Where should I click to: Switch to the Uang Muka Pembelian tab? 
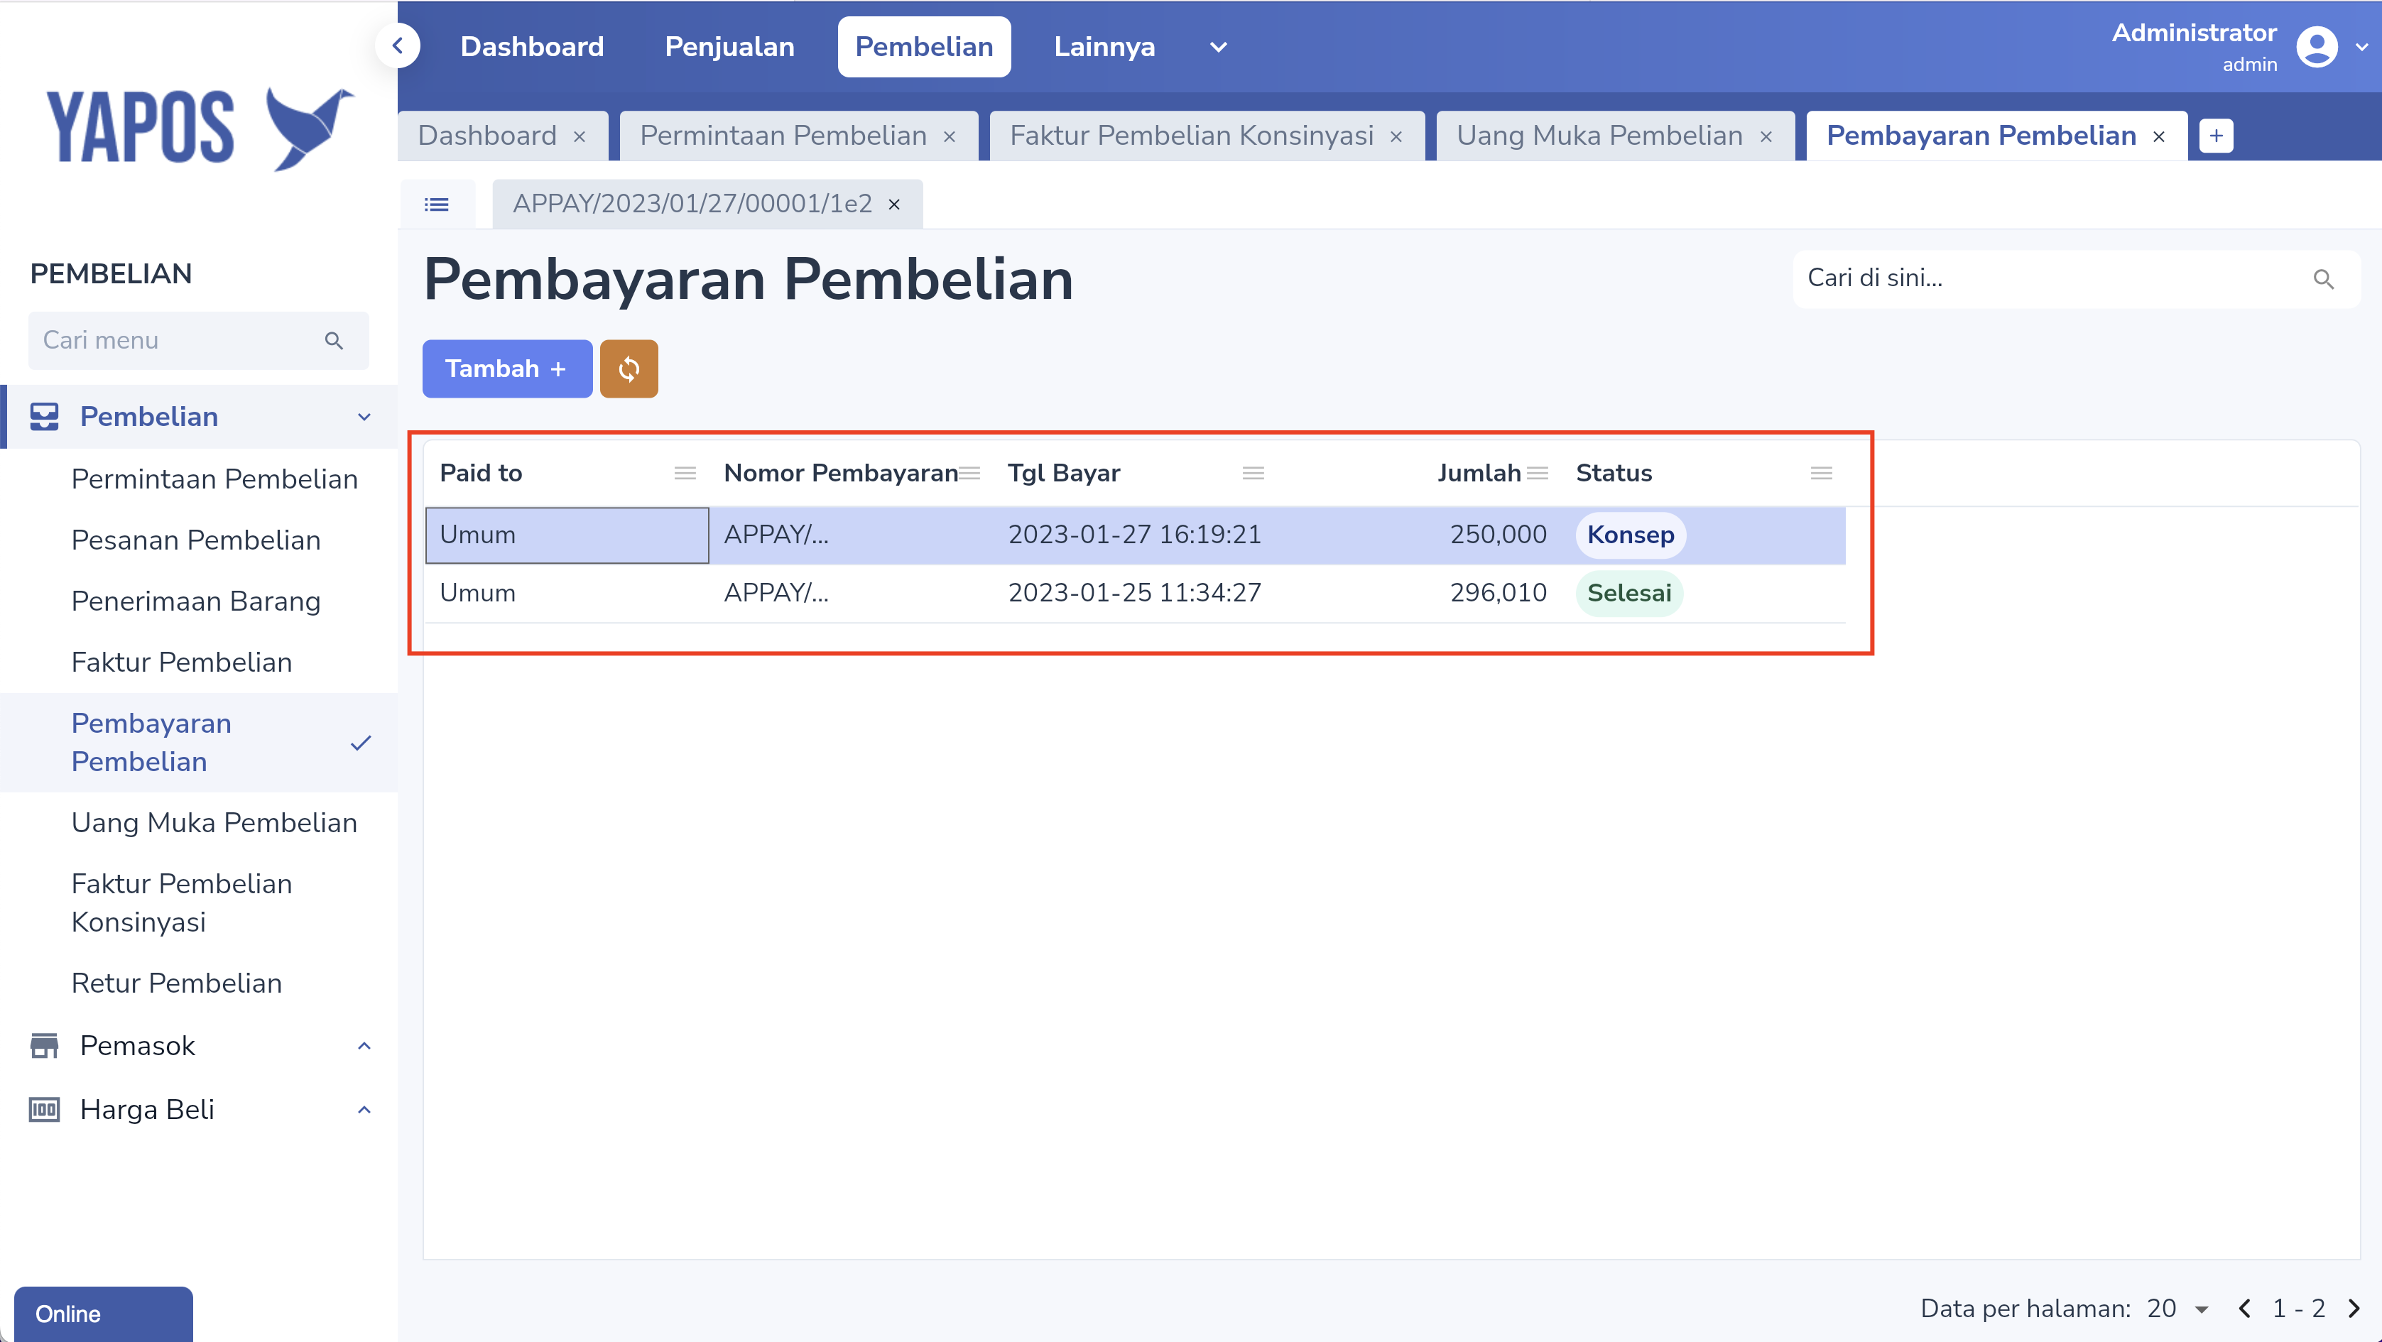[x=1599, y=136]
